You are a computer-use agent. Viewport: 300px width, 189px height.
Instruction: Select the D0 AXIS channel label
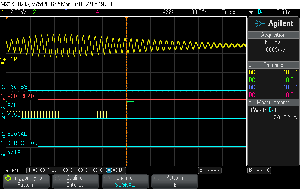click(x=14, y=153)
